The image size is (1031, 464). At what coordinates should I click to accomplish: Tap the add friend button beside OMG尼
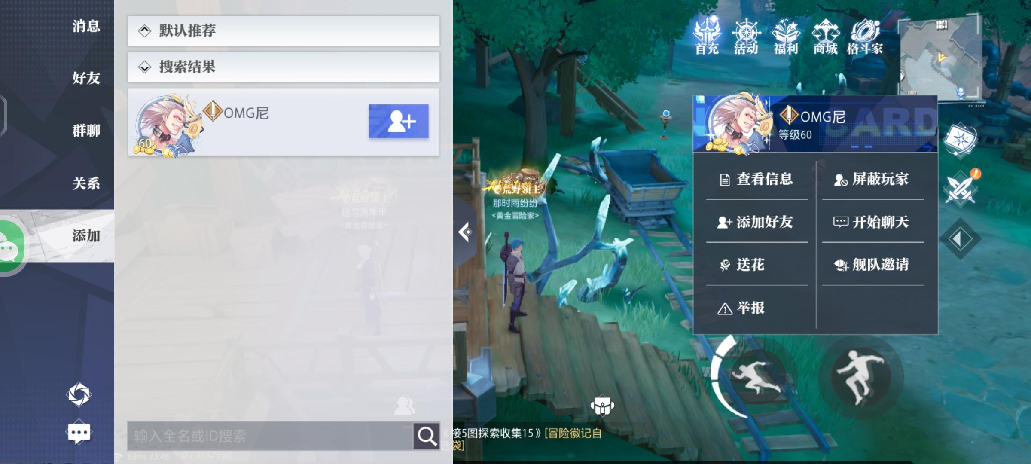tap(399, 121)
